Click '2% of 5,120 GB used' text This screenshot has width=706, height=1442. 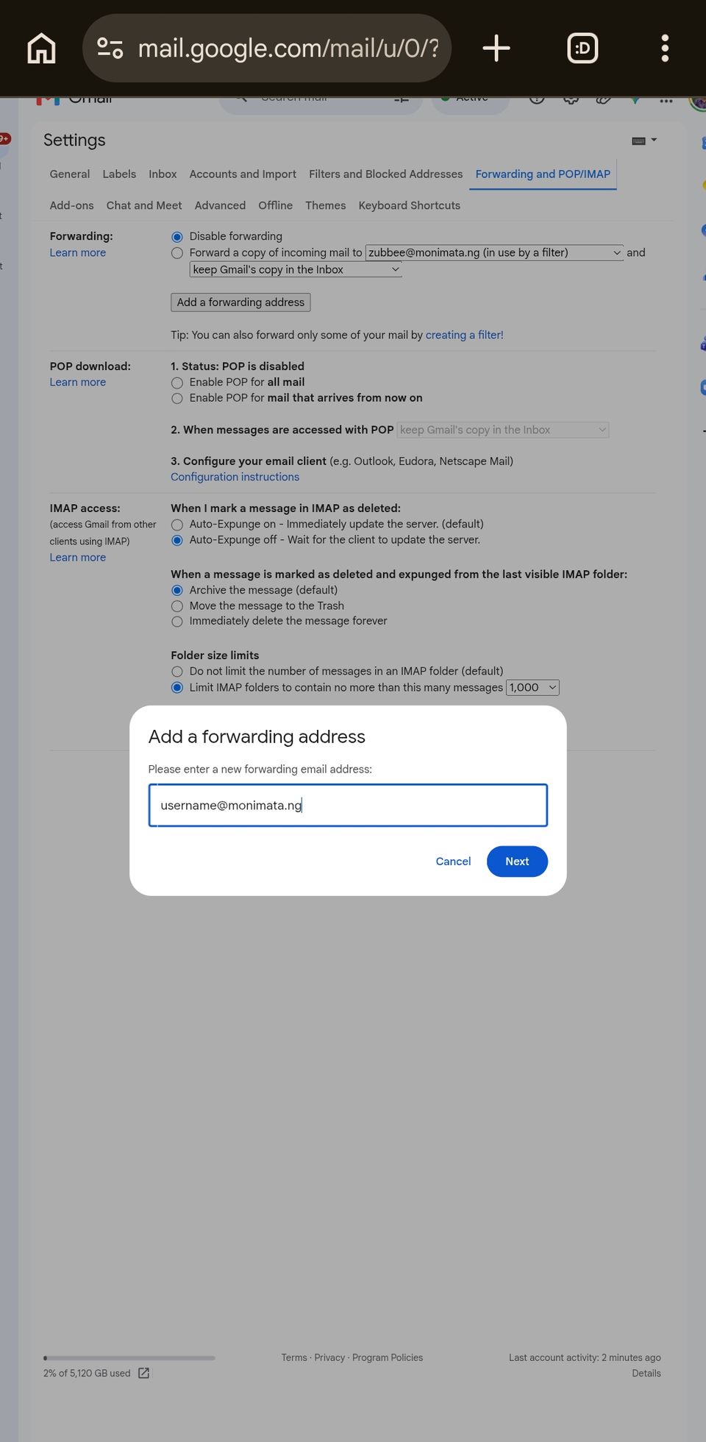tap(87, 1374)
